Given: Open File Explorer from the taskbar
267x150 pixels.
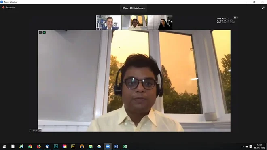Looking at the screenshot, I should coord(91,146).
